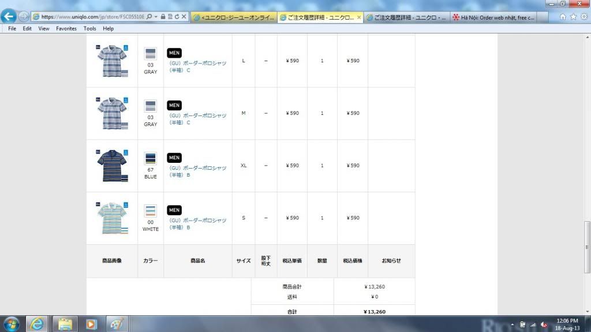Click gray polo shirt thumbnail size L
Image resolution: width=591 pixels, height=332 pixels.
coord(113,61)
